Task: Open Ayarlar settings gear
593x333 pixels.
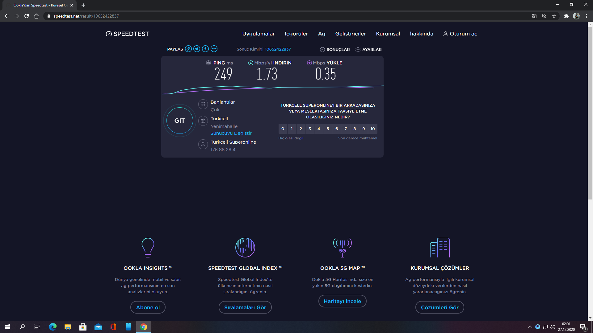Action: (358, 50)
